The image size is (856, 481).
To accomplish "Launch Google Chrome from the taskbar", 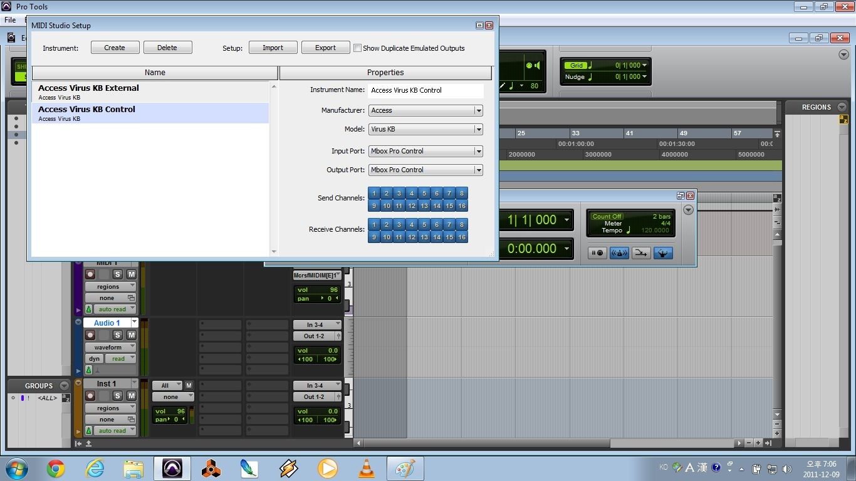I will (x=56, y=468).
